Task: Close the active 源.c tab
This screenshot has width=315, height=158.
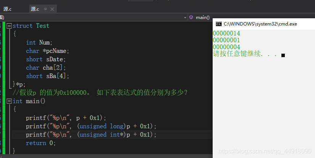Action: click(52, 9)
